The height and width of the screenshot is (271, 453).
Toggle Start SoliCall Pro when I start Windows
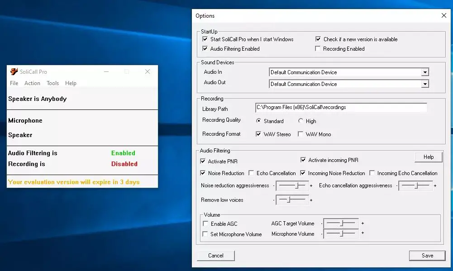click(205, 39)
